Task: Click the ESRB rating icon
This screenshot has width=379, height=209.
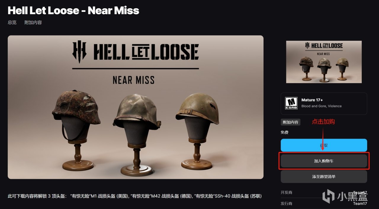Action: tap(291, 103)
